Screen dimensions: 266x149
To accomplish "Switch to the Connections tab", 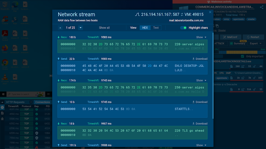I will click(x=42, y=102).
